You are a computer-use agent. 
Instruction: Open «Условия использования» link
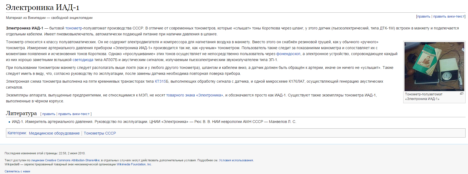[236, 160]
